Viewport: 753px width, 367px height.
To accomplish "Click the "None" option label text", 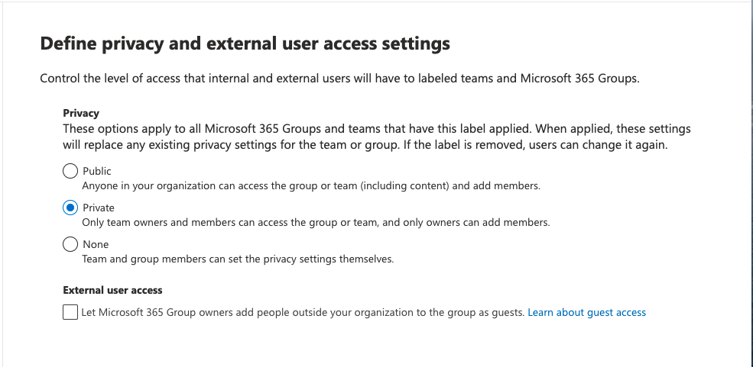I will click(x=96, y=244).
